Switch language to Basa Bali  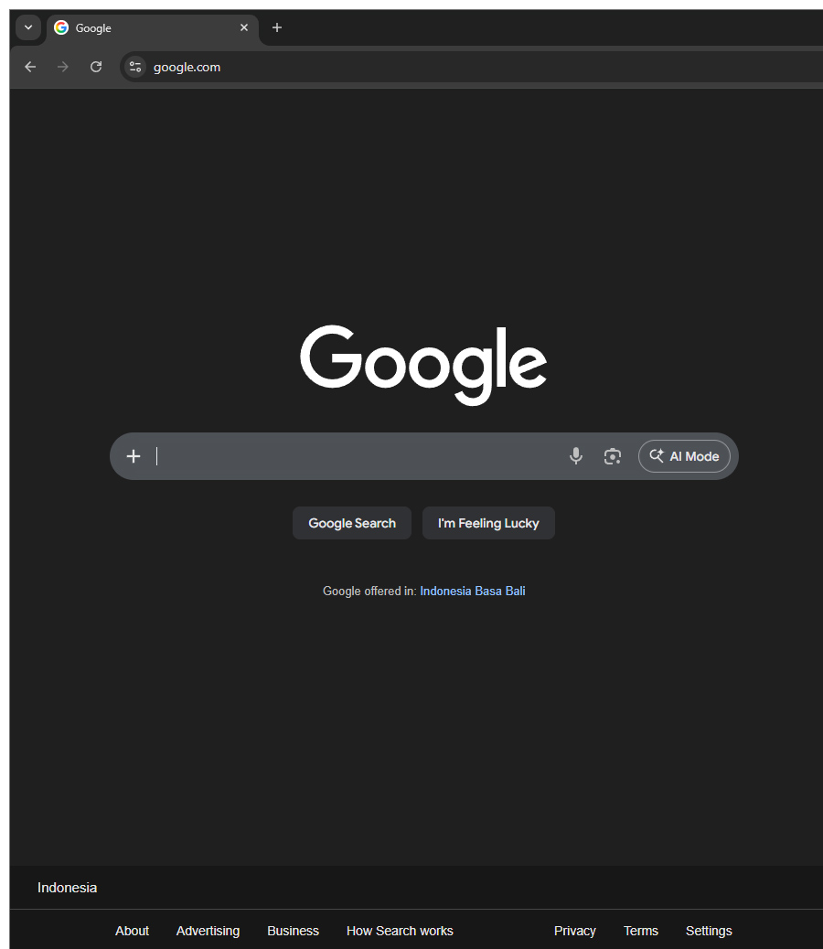coord(500,591)
